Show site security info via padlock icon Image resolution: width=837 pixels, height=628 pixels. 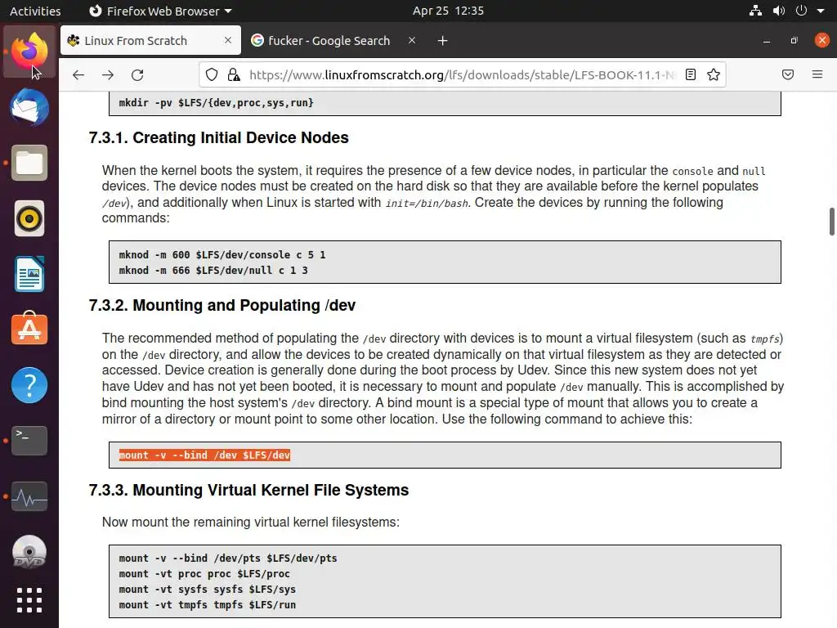point(234,74)
